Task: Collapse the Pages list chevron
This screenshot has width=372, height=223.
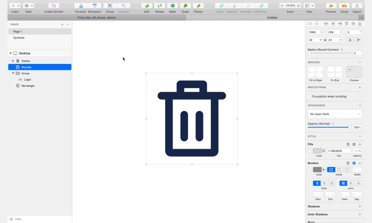Action: (67, 24)
